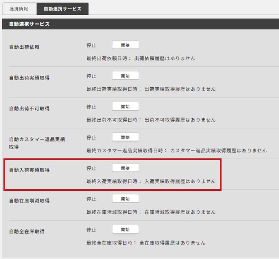Start the 自動出荷実績取得 service
This screenshot has width=279, height=259.
125,76
